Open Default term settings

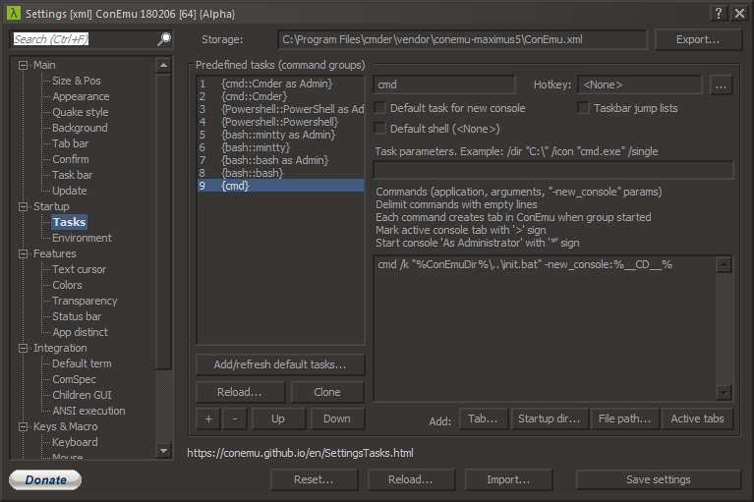(82, 363)
